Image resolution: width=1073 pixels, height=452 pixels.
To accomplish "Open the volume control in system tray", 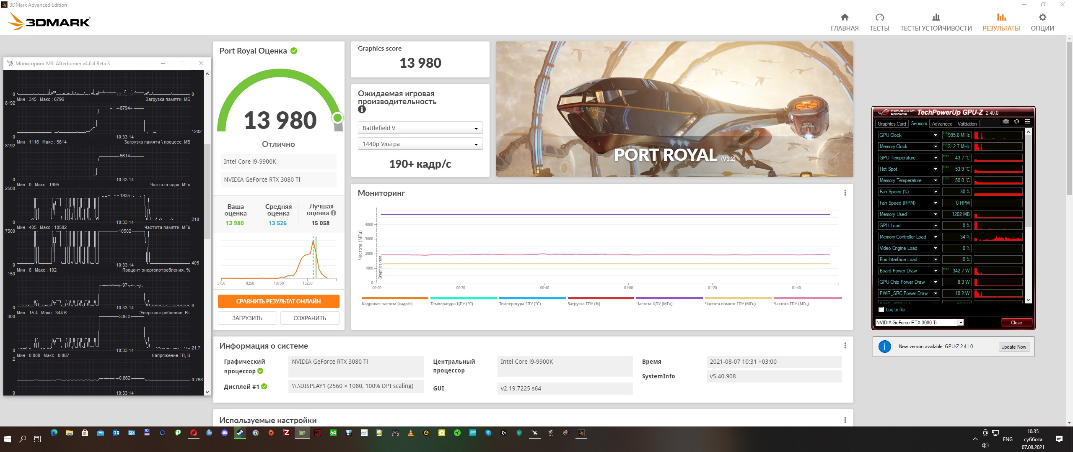I will click(985, 445).
